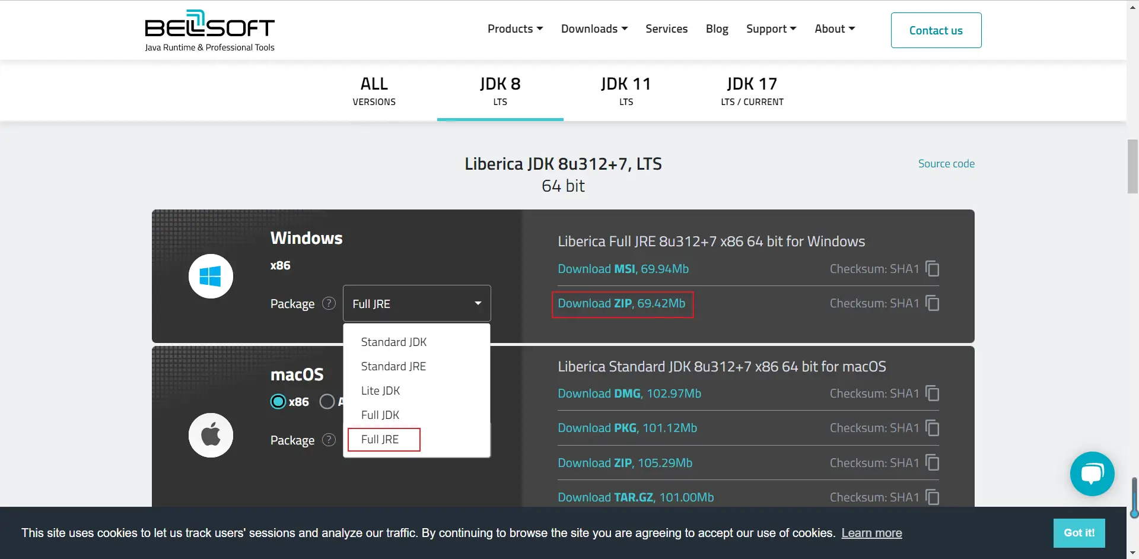The height and width of the screenshot is (559, 1139).
Task: Click the BellSoft logo
Action: pyautogui.click(x=209, y=31)
